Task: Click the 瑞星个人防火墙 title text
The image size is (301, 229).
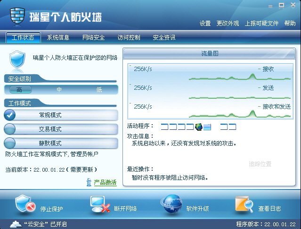Action: [65, 17]
